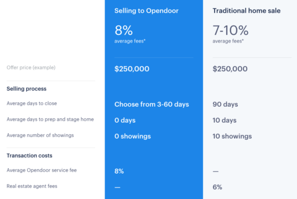Select the 8% average fees figure

point(123,30)
